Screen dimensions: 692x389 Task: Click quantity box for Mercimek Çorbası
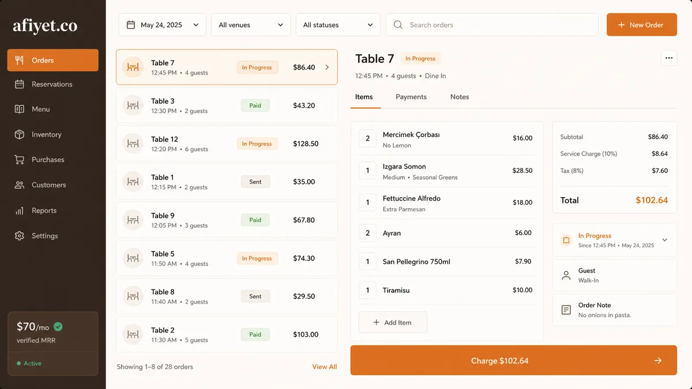pyautogui.click(x=368, y=139)
